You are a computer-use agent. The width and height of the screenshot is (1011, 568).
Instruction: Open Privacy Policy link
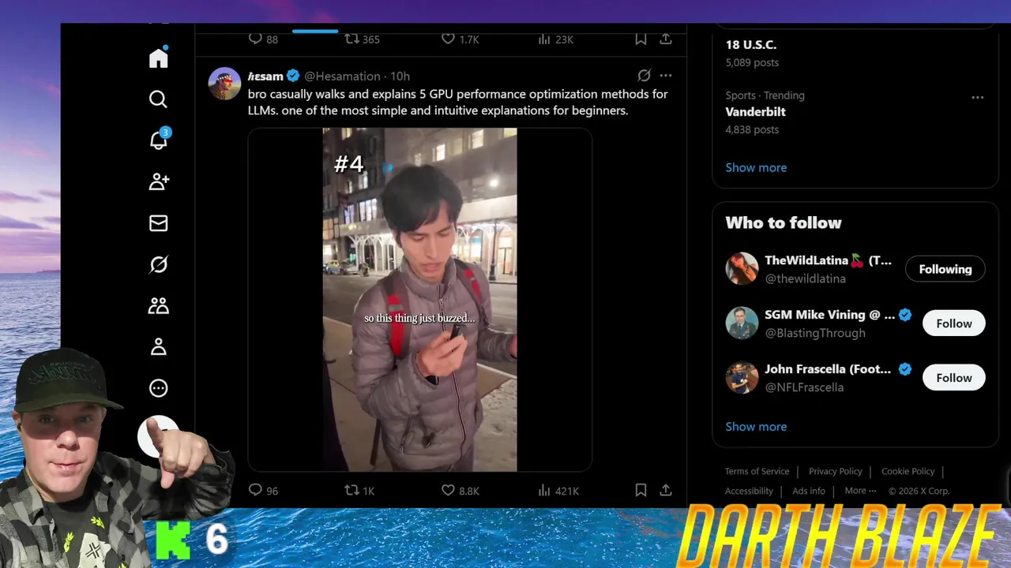pos(835,471)
